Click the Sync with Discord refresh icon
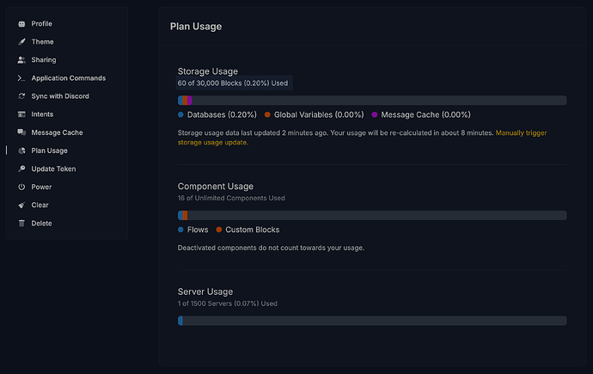The height and width of the screenshot is (374, 593). click(x=21, y=96)
